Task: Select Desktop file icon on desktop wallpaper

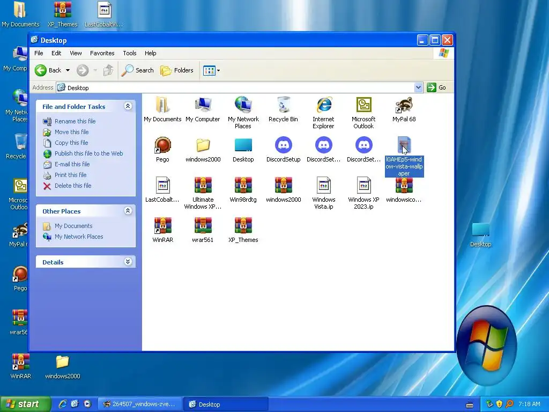Action: (x=480, y=230)
